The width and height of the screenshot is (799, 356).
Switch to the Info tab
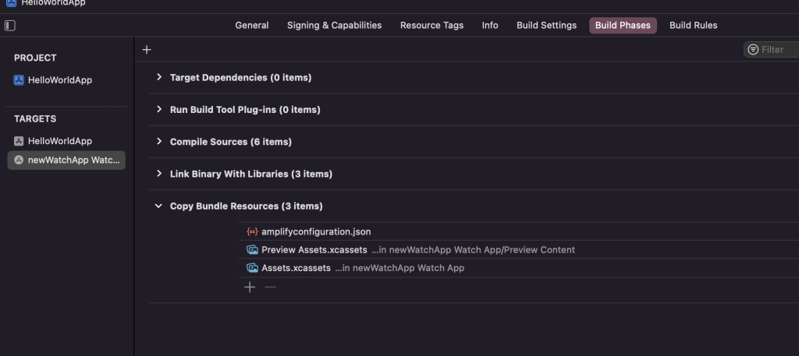pyautogui.click(x=490, y=26)
